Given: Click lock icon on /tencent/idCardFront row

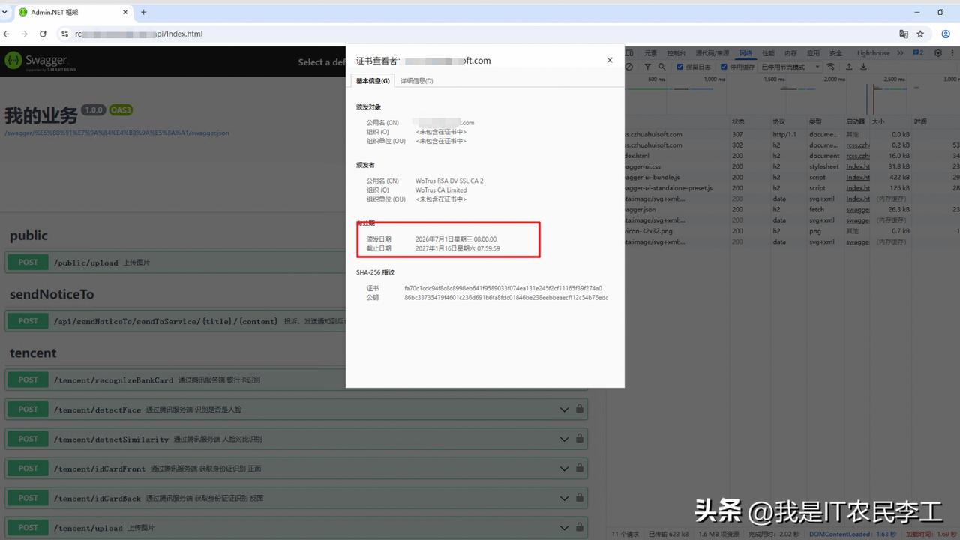Looking at the screenshot, I should click(x=580, y=469).
